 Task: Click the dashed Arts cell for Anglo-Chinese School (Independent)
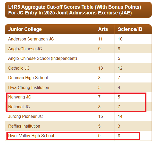pos(102,59)
